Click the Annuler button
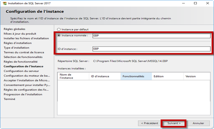 coord(198,123)
